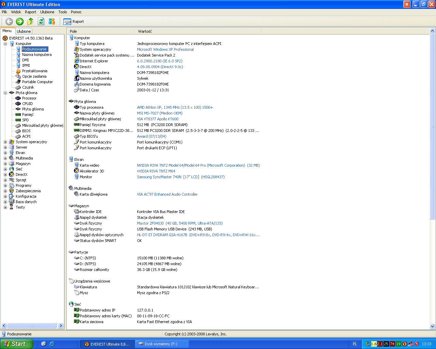This screenshot has width=436, height=349.
Task: Click the Back navigation arrow icon
Action: coord(9,21)
